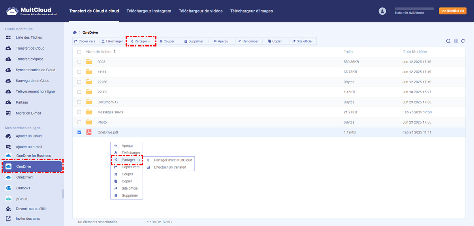Select Effectuer un transfert submenu item
Screen dimensions: 474x226
point(169,167)
